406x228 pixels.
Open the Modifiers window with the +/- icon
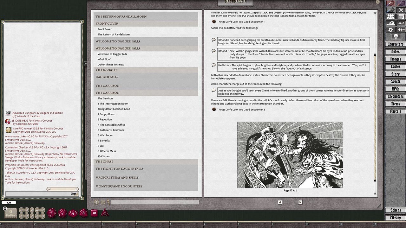pyautogui.click(x=401, y=30)
